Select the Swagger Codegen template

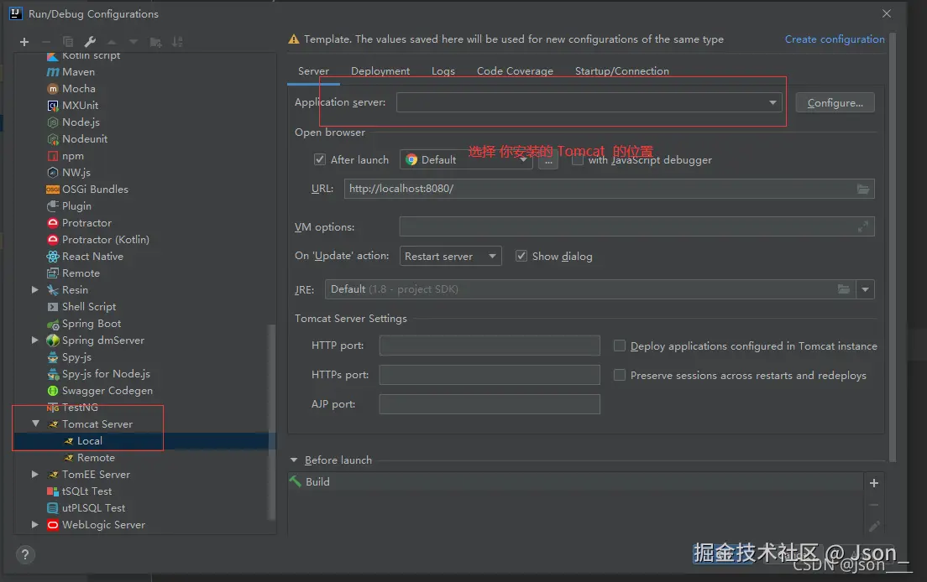coord(107,391)
